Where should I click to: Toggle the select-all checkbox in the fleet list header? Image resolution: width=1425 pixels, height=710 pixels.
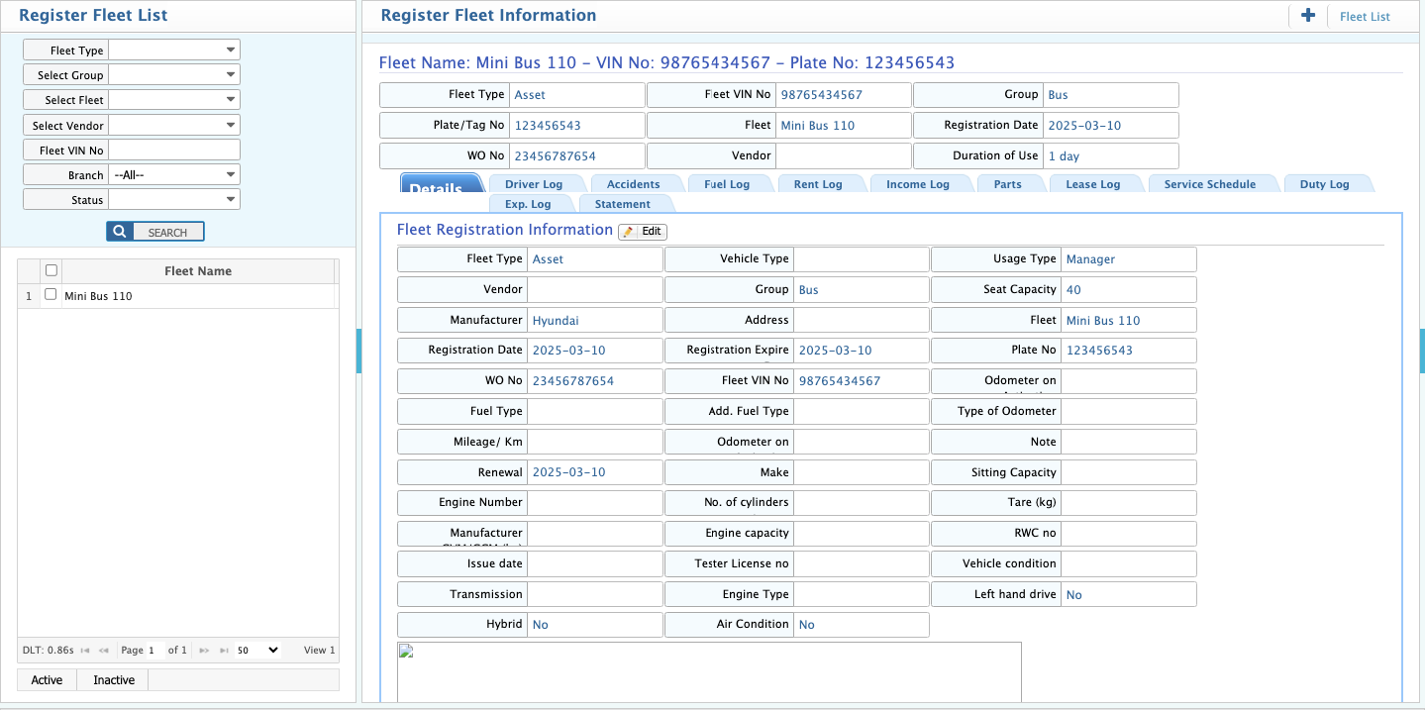tap(51, 269)
